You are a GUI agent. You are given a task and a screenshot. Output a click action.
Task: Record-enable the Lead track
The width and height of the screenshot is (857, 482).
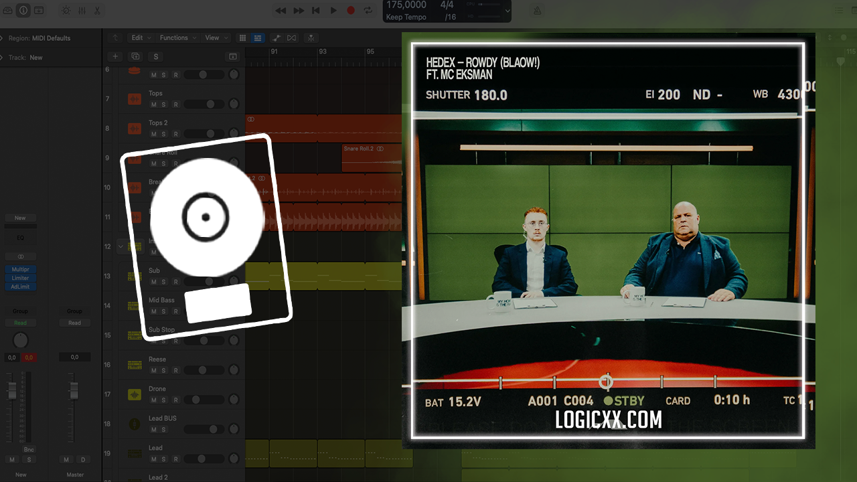tap(175, 459)
